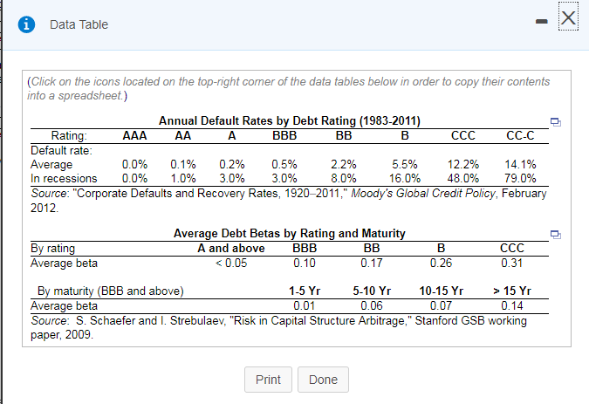The width and height of the screenshot is (589, 404).
Task: Click the Done button
Action: (323, 380)
